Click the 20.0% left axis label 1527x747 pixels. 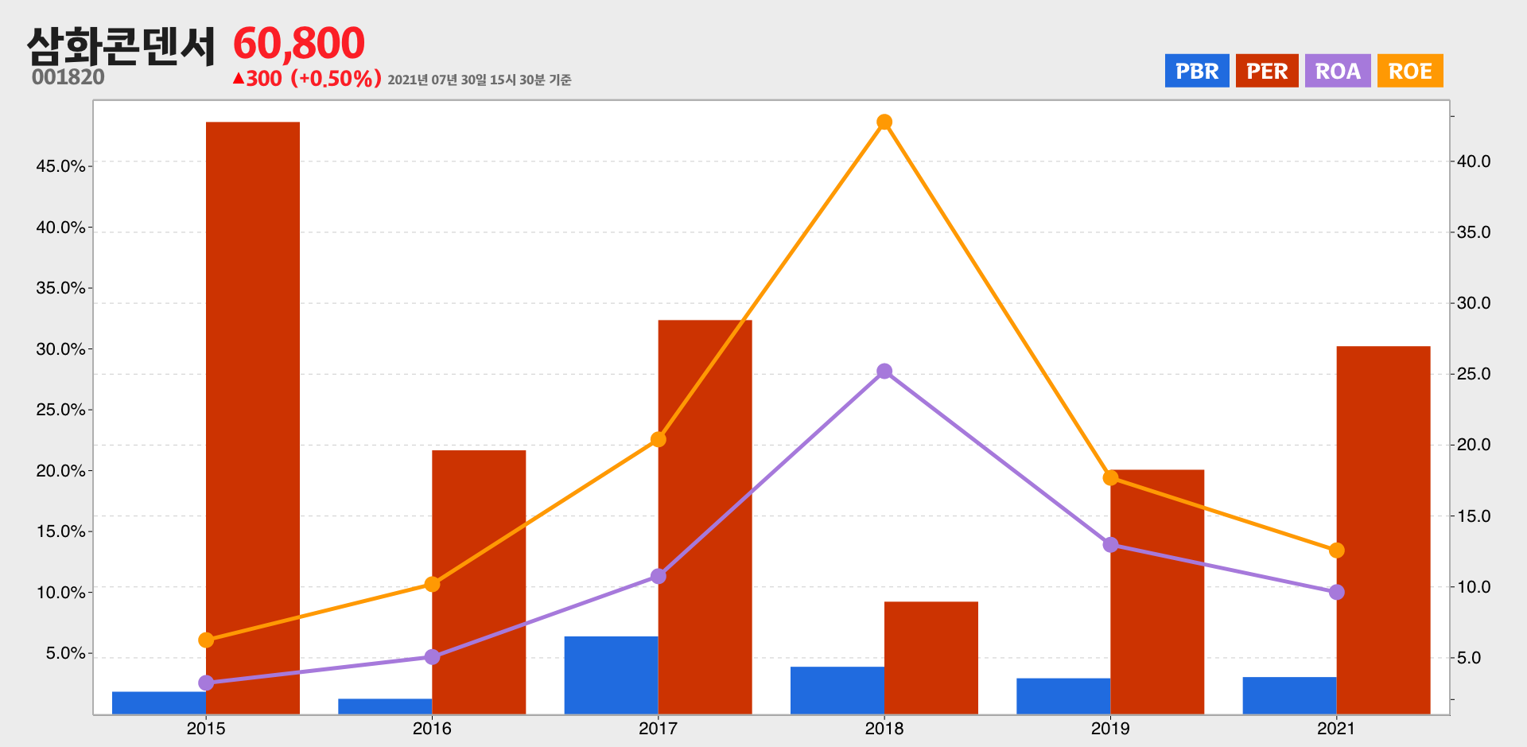click(x=60, y=471)
